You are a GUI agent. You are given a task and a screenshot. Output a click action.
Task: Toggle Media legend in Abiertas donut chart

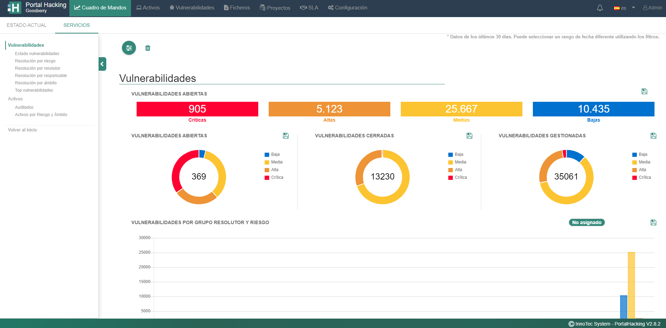pyautogui.click(x=274, y=162)
